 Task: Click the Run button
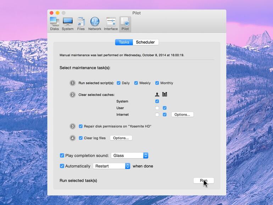coord(204,181)
